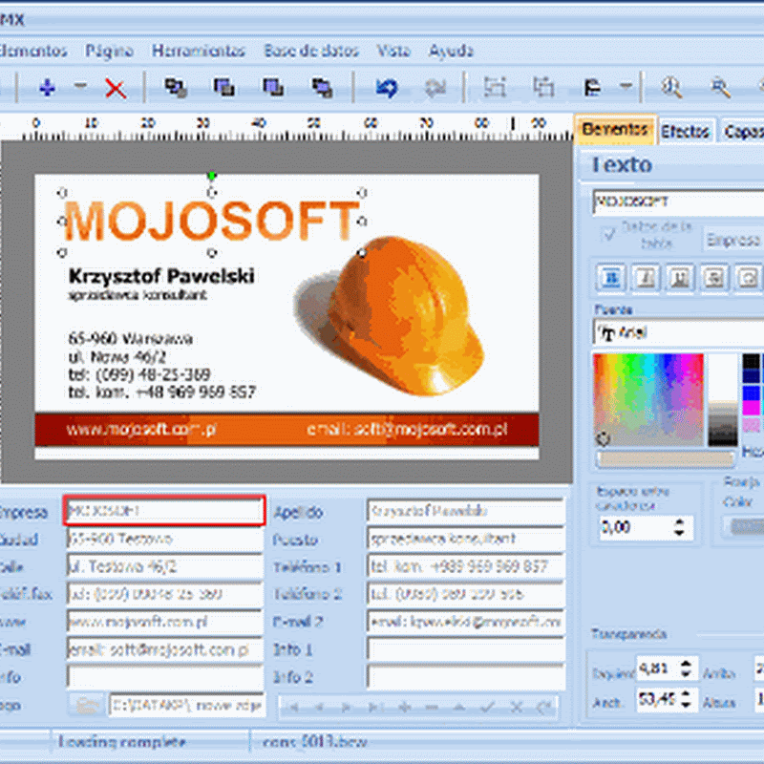This screenshot has height=764, width=764.
Task: Click the first layer order icon
Action: pyautogui.click(x=176, y=88)
